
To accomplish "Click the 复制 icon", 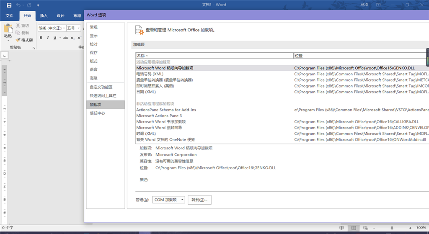I will tap(18, 33).
